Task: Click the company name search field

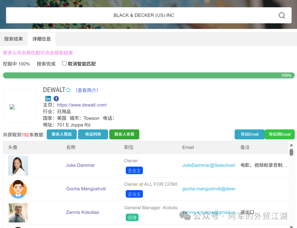Action: (x=144, y=15)
